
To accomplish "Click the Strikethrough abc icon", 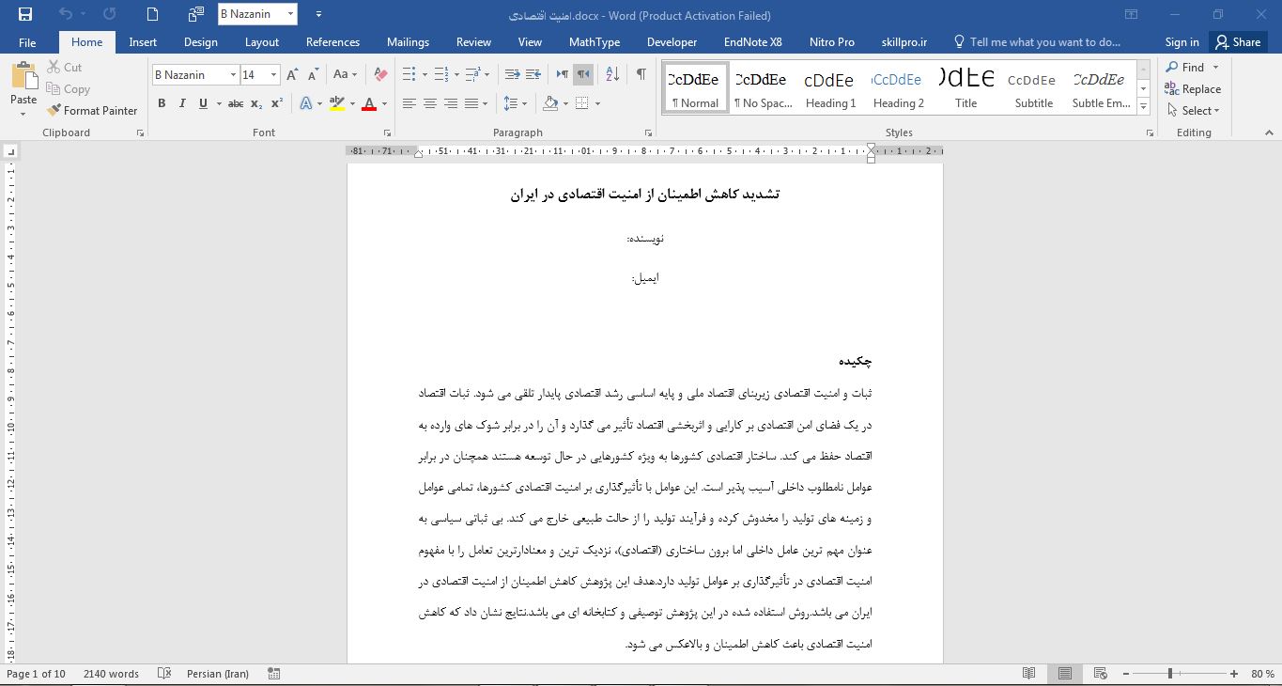I will point(236,103).
